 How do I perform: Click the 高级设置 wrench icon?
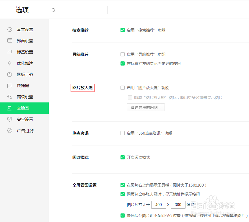[10, 97]
